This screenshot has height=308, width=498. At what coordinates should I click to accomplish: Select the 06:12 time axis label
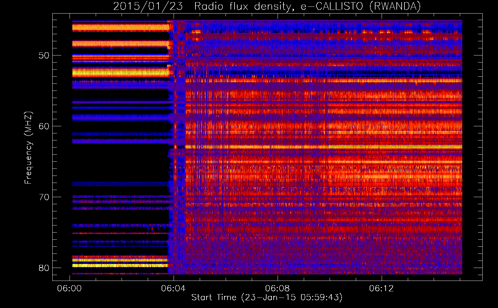click(x=382, y=288)
